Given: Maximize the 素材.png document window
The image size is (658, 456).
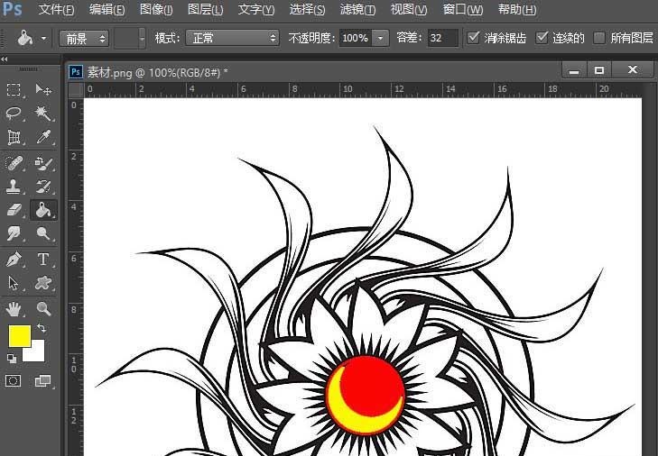Looking at the screenshot, I should coord(599,70).
